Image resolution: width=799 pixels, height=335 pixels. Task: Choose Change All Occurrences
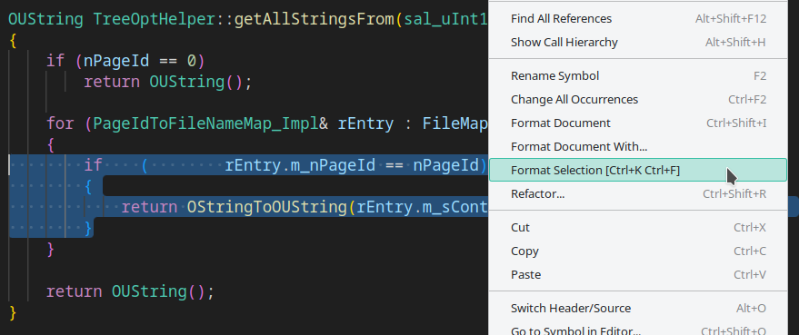(x=638, y=99)
